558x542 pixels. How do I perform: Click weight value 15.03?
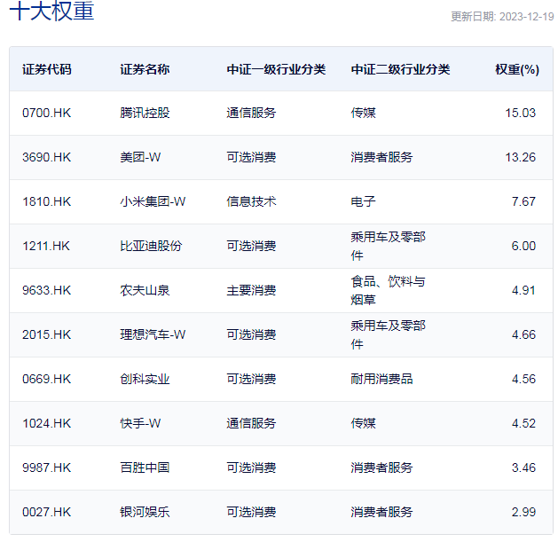click(x=520, y=114)
